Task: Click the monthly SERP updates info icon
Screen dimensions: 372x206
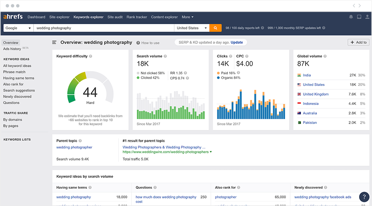Action: (324, 28)
